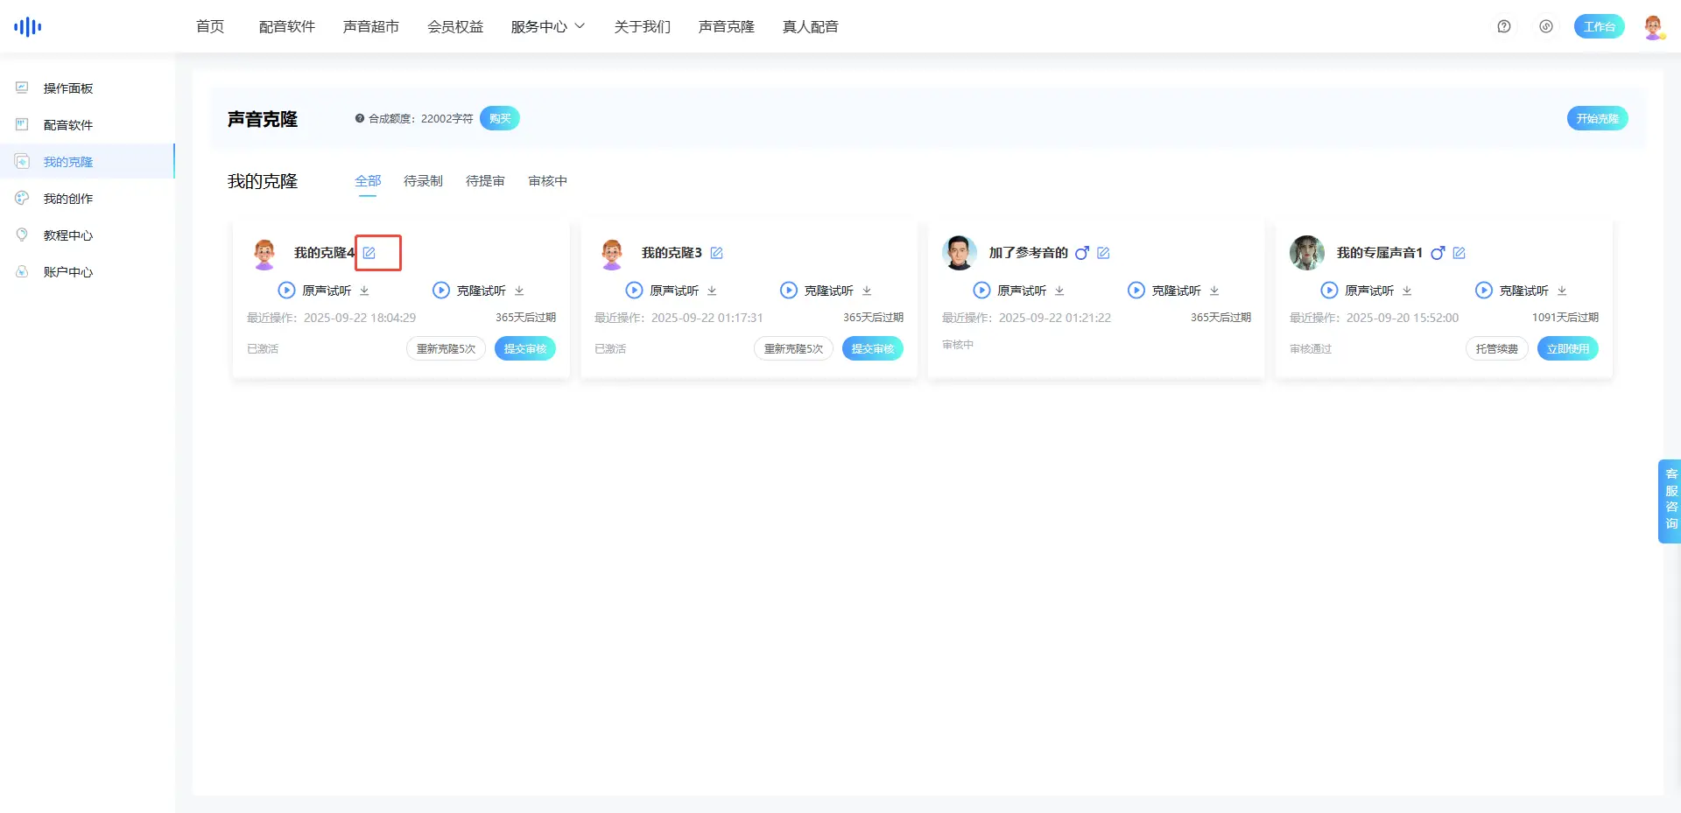Download the 原声试听 audio of 加了参考音的
Image resolution: width=1681 pixels, height=813 pixels.
pos(1059,291)
